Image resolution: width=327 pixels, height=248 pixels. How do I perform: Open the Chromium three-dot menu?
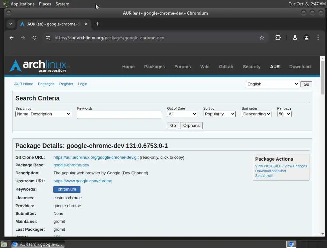(x=318, y=38)
